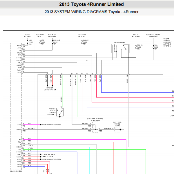This screenshot has width=174, height=174.
Task: Click INTERIOR LIGHTS SYSTEM below B15 and F27 arrows
Action: [50, 89]
